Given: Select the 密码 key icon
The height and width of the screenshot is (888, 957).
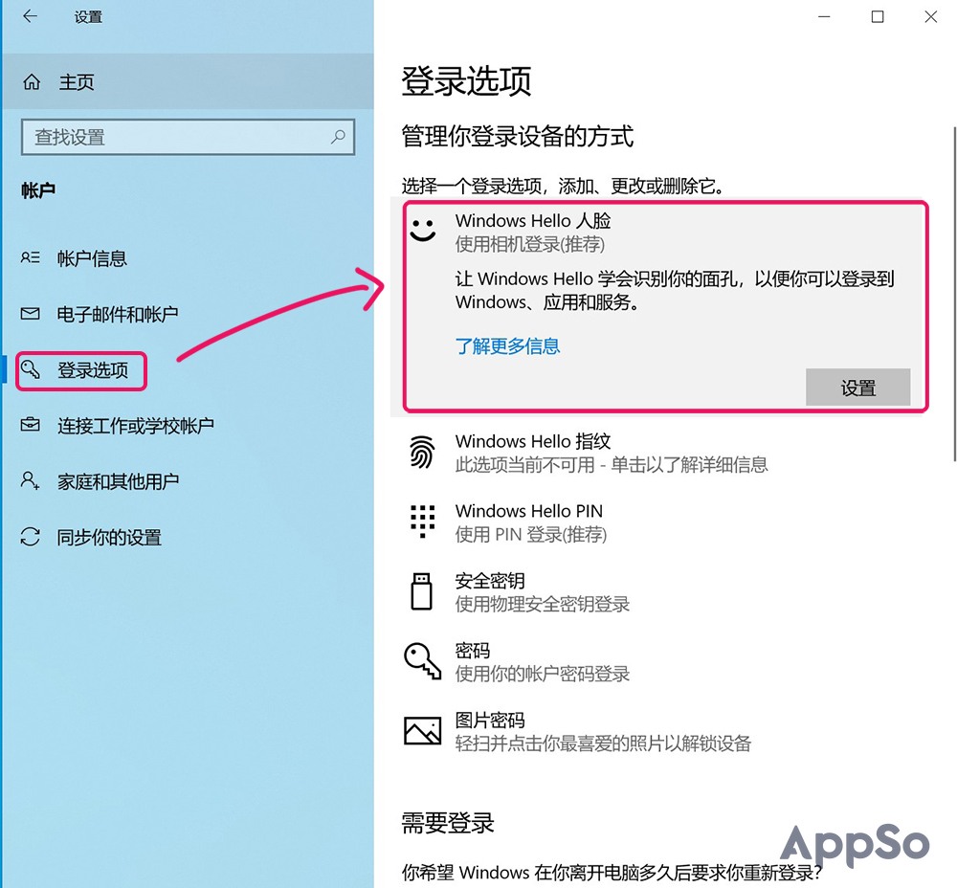Looking at the screenshot, I should 422,660.
